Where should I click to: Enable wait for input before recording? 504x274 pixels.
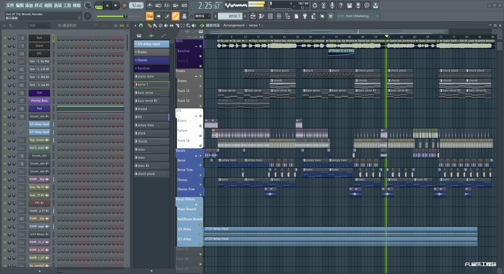[158, 5]
